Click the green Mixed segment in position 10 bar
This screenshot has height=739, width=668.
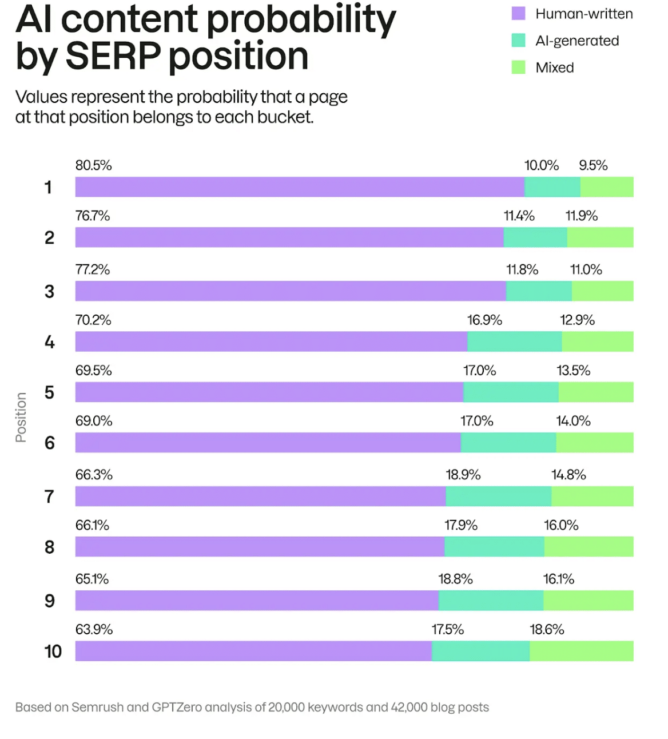(581, 651)
